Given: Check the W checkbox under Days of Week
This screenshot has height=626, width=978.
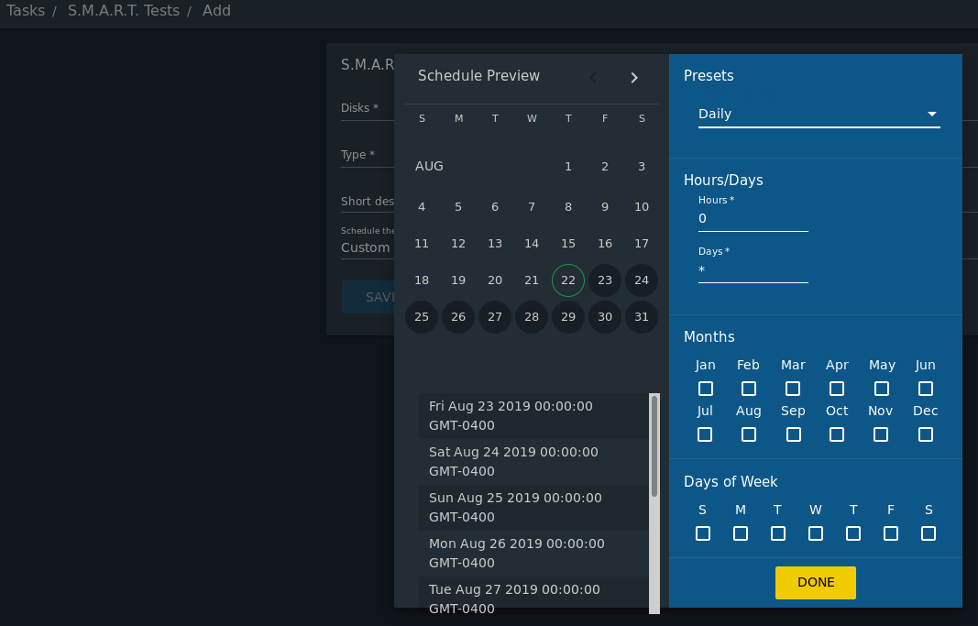Looking at the screenshot, I should pyautogui.click(x=815, y=533).
